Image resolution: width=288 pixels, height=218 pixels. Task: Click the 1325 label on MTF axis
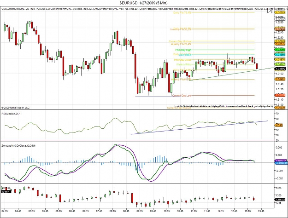point(279,188)
